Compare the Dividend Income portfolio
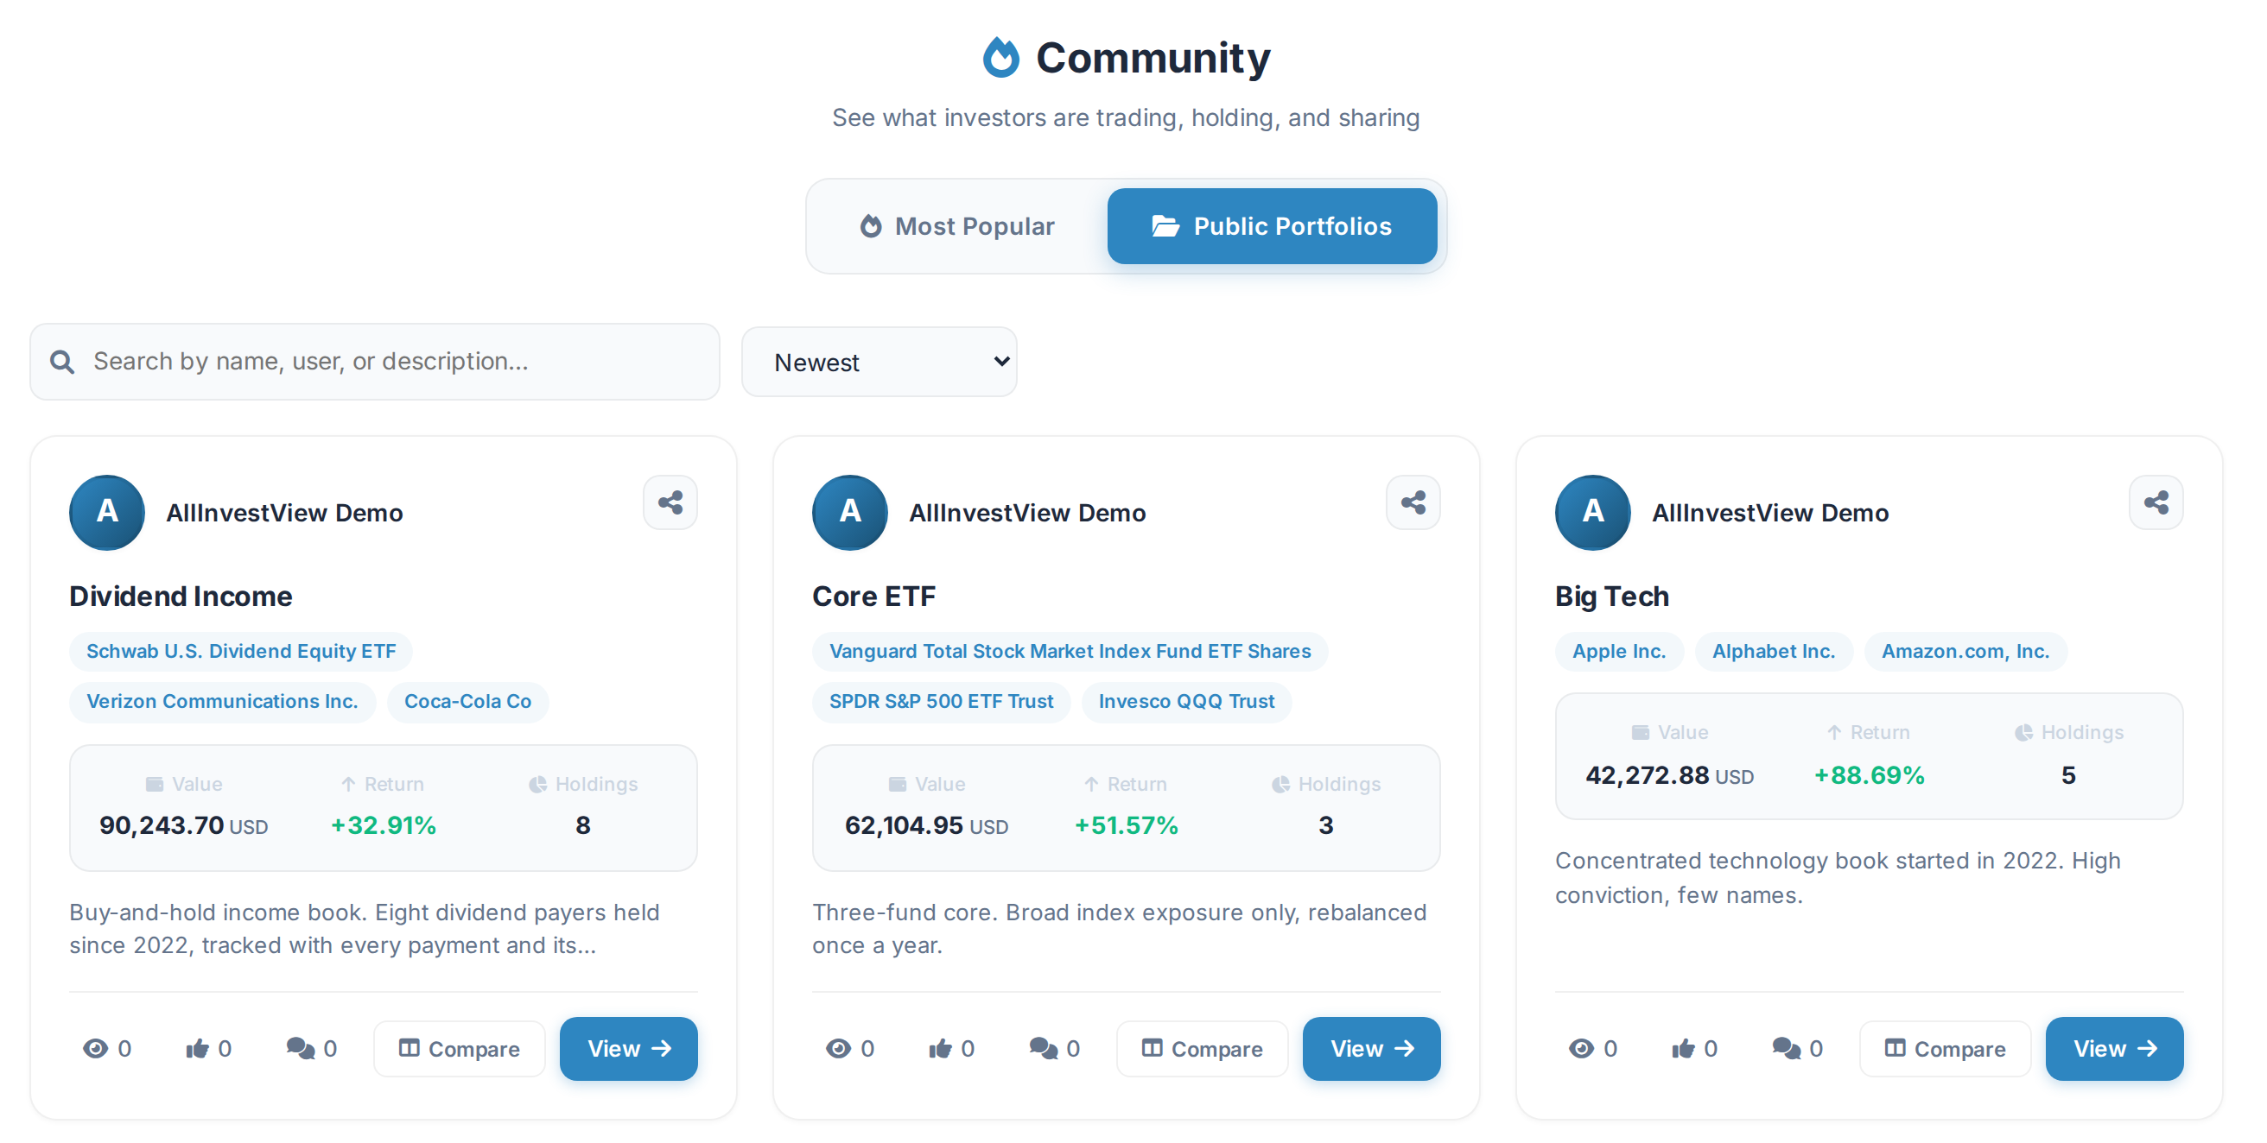The height and width of the screenshot is (1143, 2267). tap(460, 1048)
